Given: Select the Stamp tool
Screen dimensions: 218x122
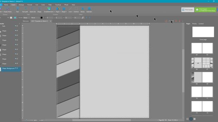Looking at the screenshot, I should pyautogui.click(x=82, y=10).
